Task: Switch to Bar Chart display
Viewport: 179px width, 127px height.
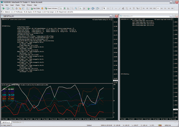Action: tap(61, 8)
